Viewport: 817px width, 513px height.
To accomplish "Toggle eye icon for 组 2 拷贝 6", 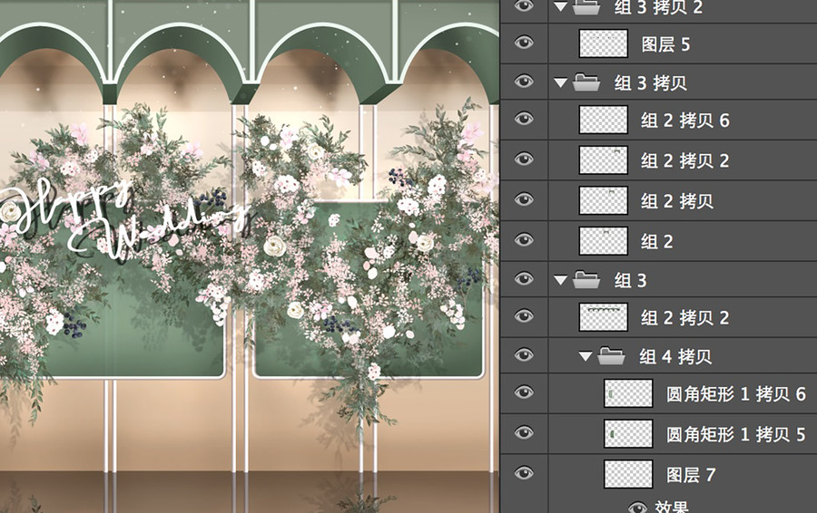I will pos(524,119).
